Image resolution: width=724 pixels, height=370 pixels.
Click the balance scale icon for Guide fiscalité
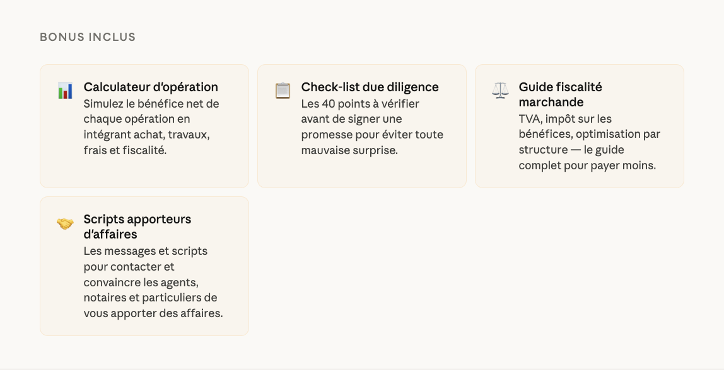[x=500, y=91]
